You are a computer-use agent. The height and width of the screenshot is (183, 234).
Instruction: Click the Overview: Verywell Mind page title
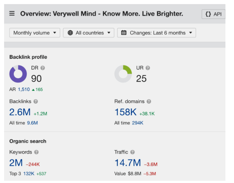pos(102,14)
